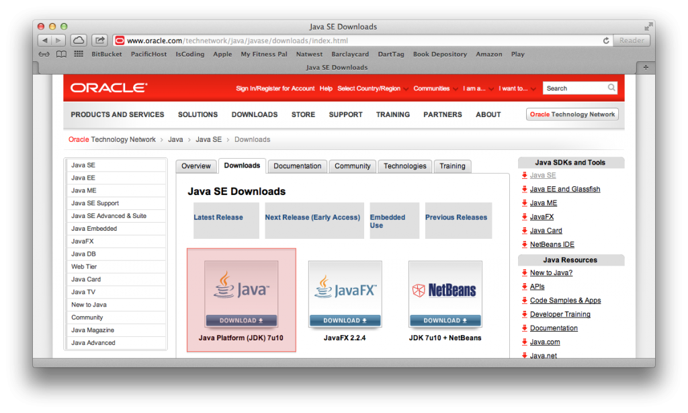
Task: Open the Latest Release link
Action: (218, 217)
